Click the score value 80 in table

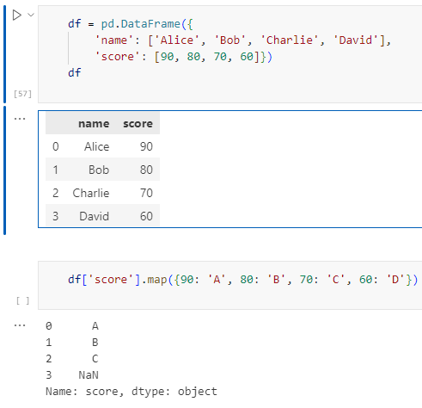pyautogui.click(x=146, y=170)
